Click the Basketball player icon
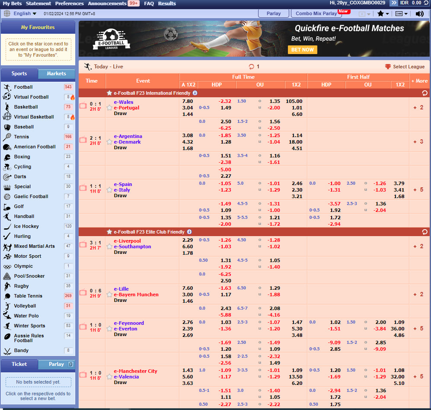 tap(7, 107)
